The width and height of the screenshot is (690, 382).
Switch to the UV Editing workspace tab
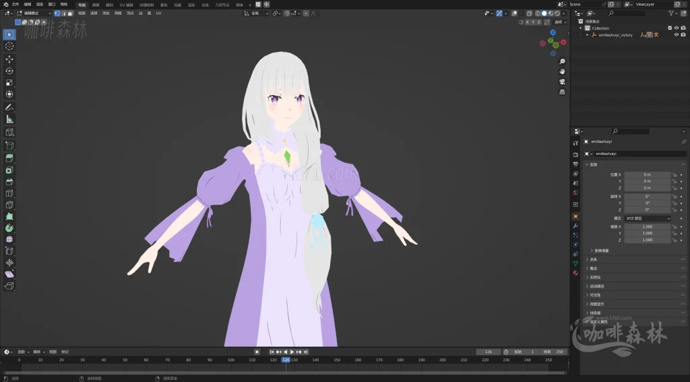(x=126, y=5)
